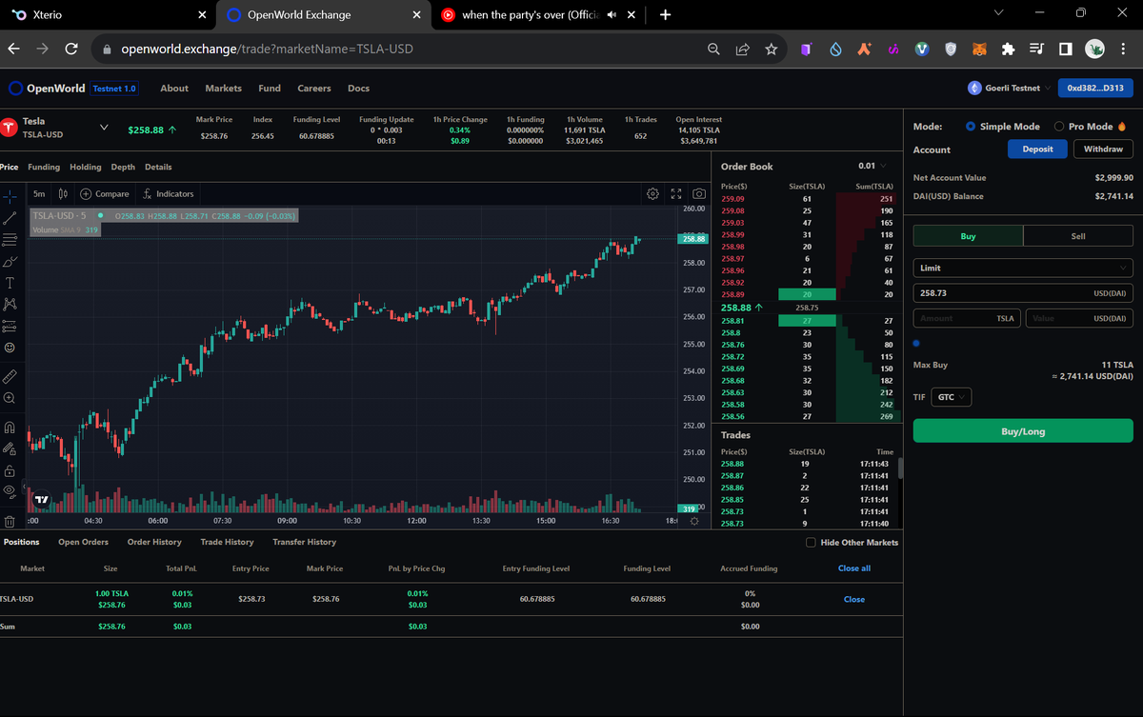Screen dimensions: 1143x717
Task: Open the MetaMask fox extension
Action: click(x=979, y=49)
